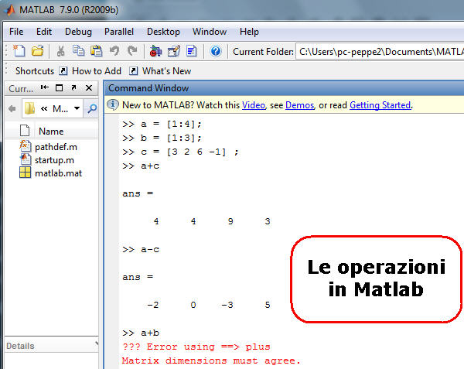464x369 pixels.
Task: Create a new M-file with the New icon
Action: [19, 51]
